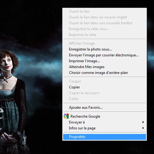
Task: Select the Recherche Google entry text
Action: click(85, 116)
